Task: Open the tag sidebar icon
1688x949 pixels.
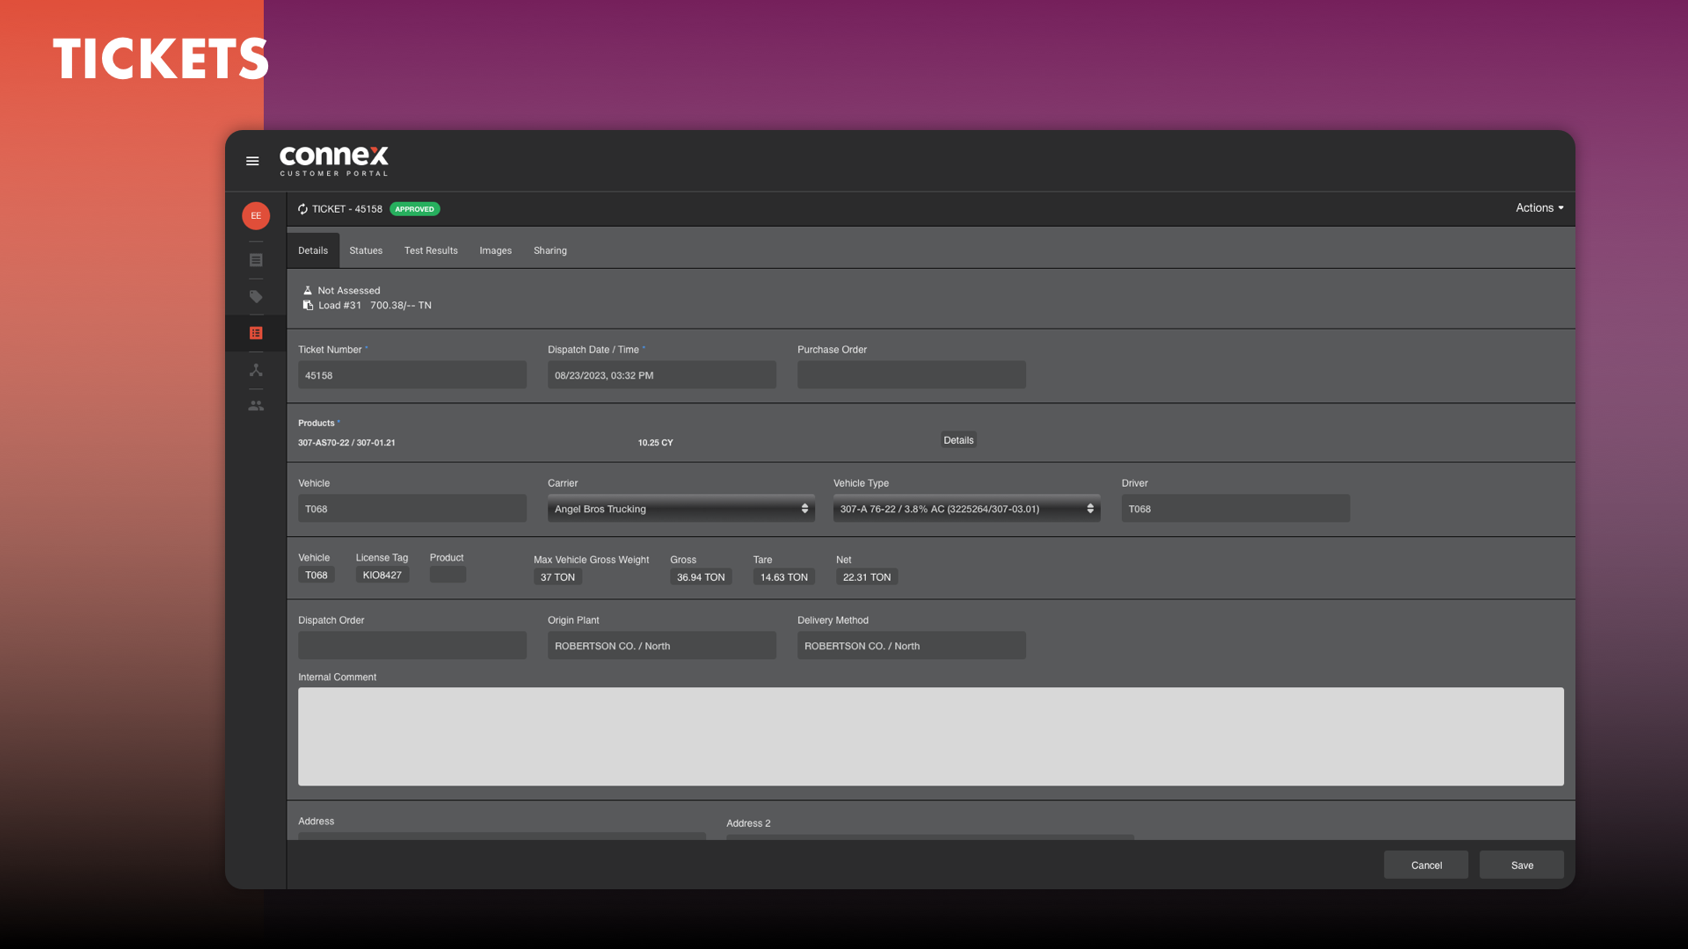Action: (x=256, y=296)
